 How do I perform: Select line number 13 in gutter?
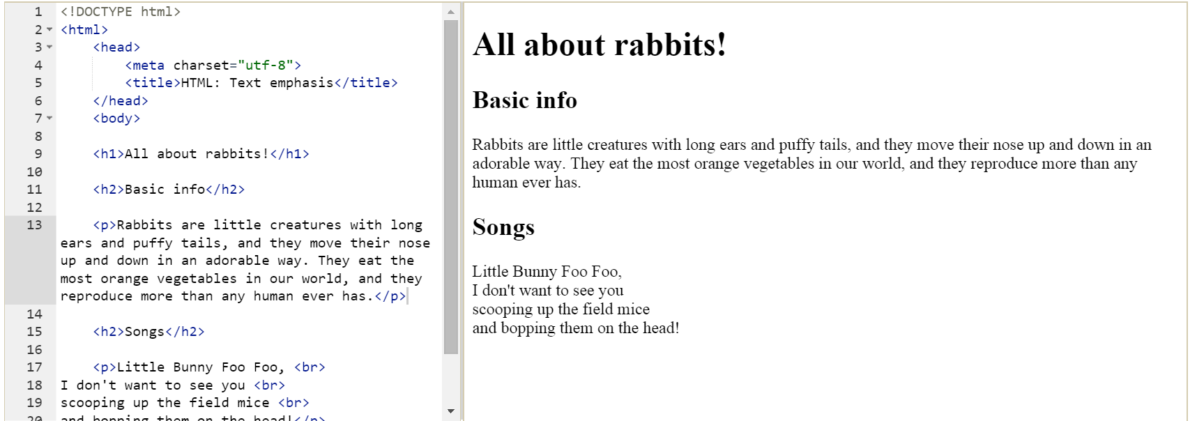[x=34, y=225]
